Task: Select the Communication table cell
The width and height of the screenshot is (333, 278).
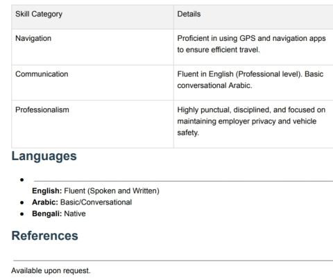Action: click(x=92, y=82)
